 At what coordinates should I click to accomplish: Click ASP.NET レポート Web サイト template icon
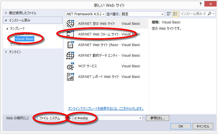[x=70, y=77]
